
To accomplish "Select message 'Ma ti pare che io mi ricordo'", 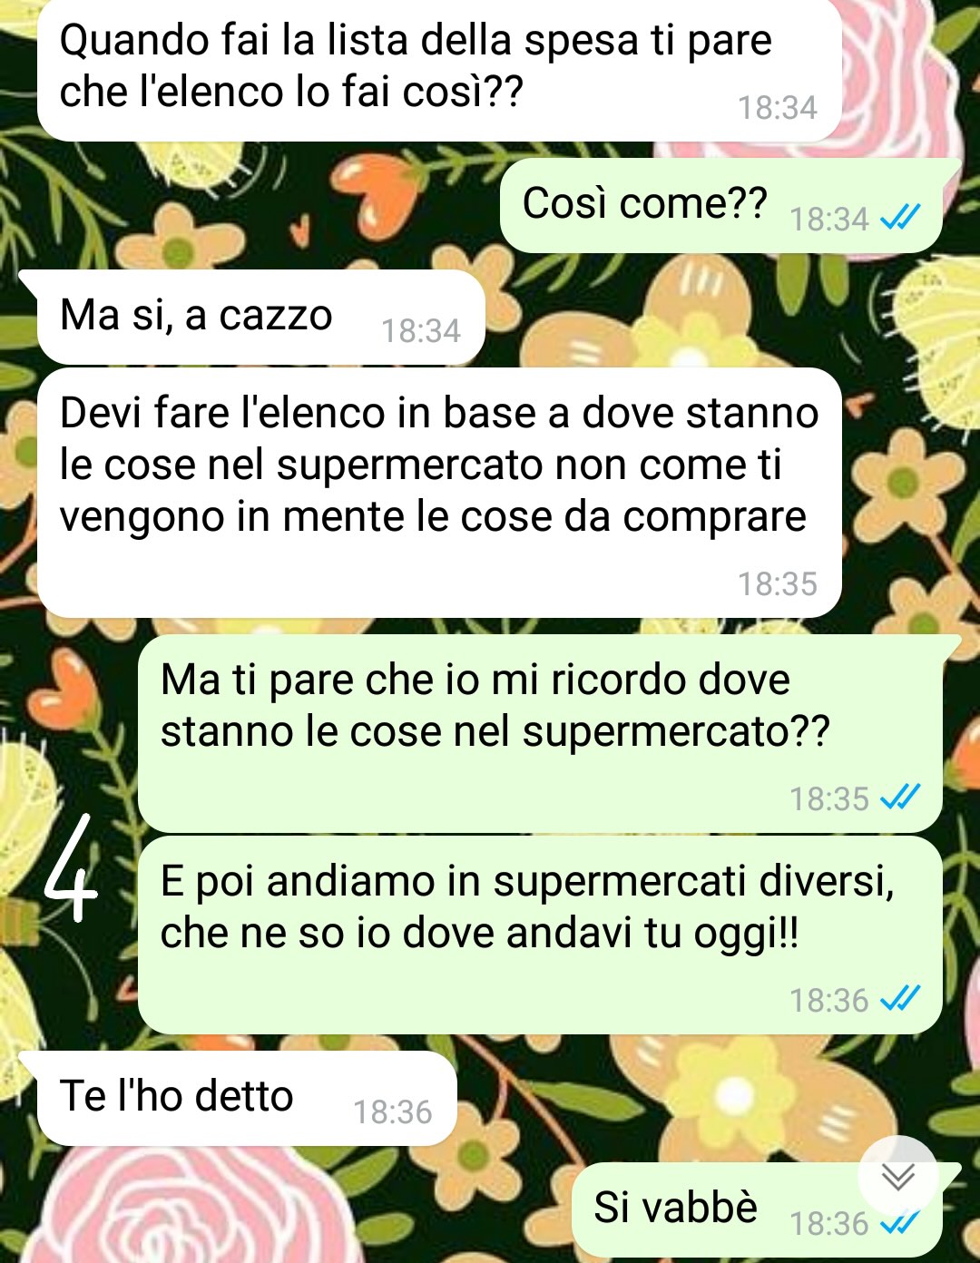I will tap(541, 734).
